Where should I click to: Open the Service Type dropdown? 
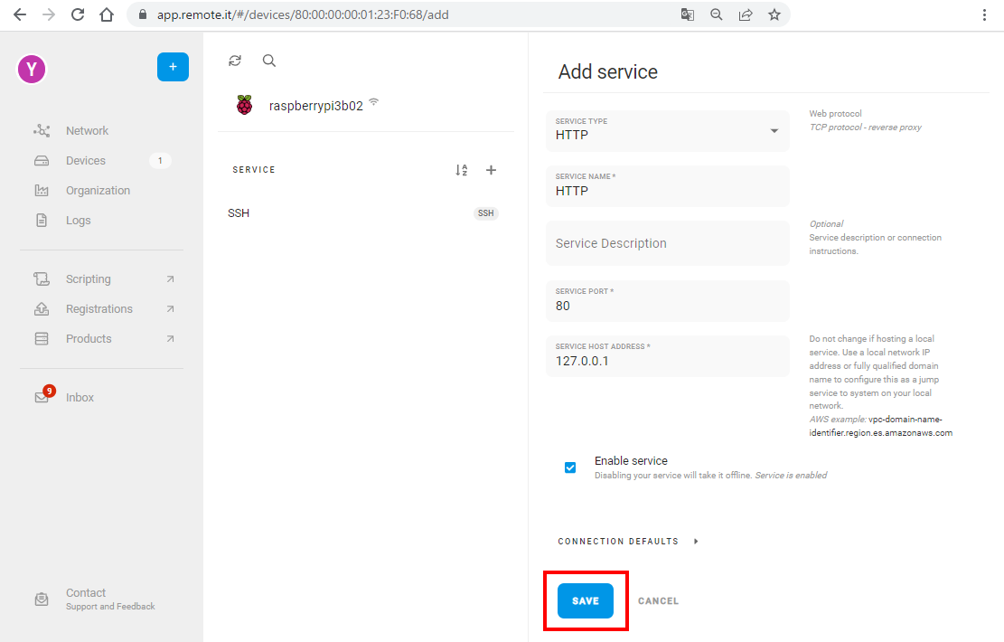pyautogui.click(x=667, y=130)
